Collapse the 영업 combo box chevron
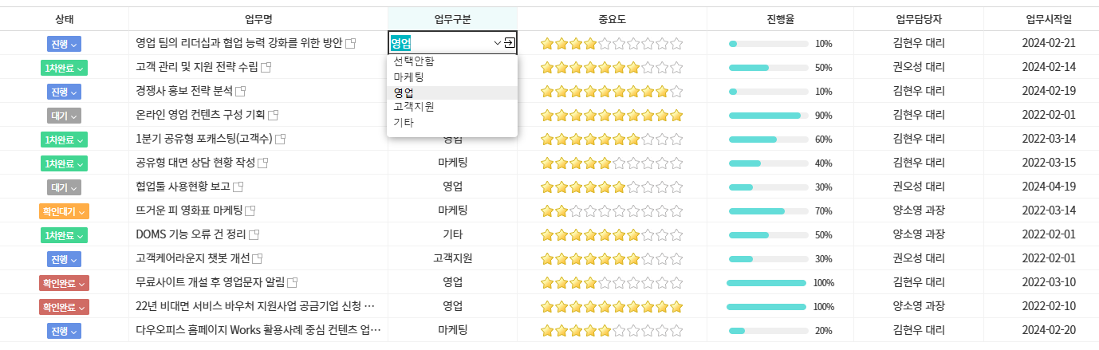This screenshot has height=350, width=1099. 498,43
